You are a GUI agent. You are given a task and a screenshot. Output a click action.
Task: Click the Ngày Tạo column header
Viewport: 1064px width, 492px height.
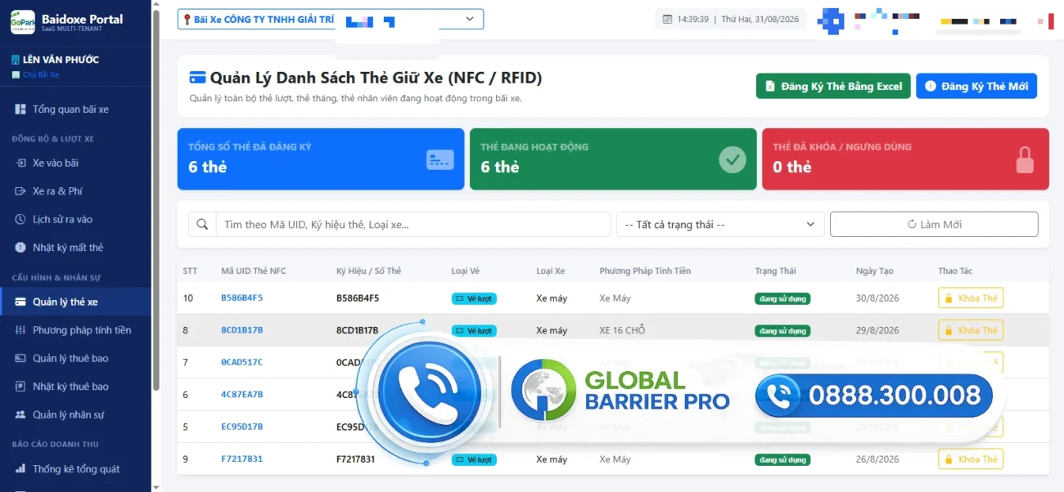coord(875,271)
